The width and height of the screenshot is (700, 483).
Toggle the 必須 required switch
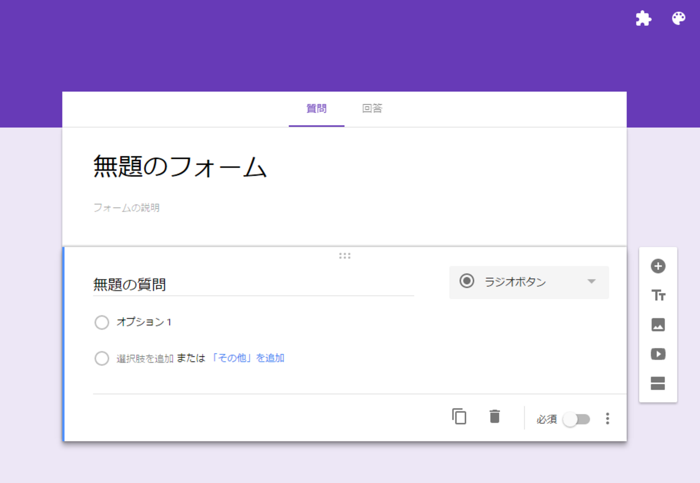(x=576, y=419)
